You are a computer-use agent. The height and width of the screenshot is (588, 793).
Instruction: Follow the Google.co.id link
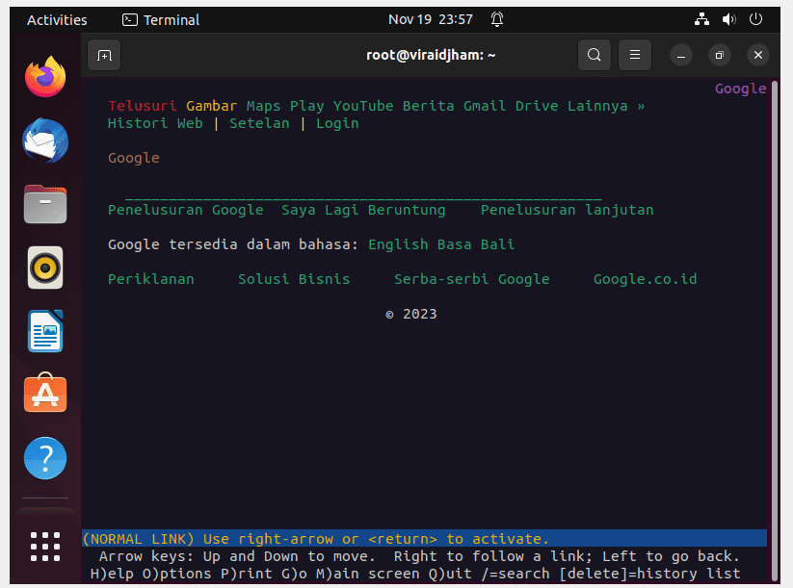(645, 279)
